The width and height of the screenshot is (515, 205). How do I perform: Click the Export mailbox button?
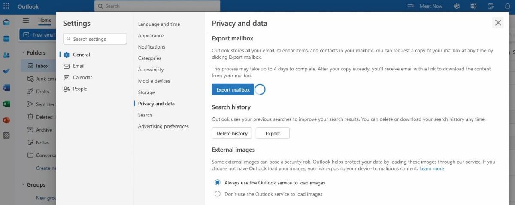(233, 90)
